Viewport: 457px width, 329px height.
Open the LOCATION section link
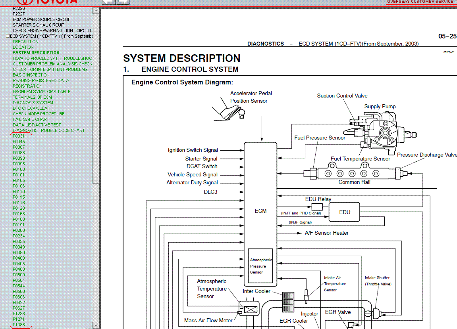point(23,47)
